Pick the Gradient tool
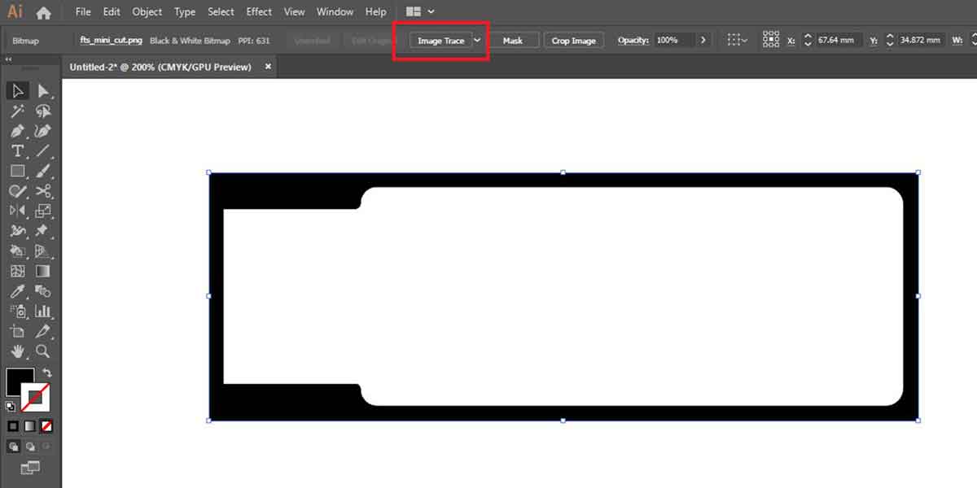This screenshot has height=488, width=977. pos(43,271)
